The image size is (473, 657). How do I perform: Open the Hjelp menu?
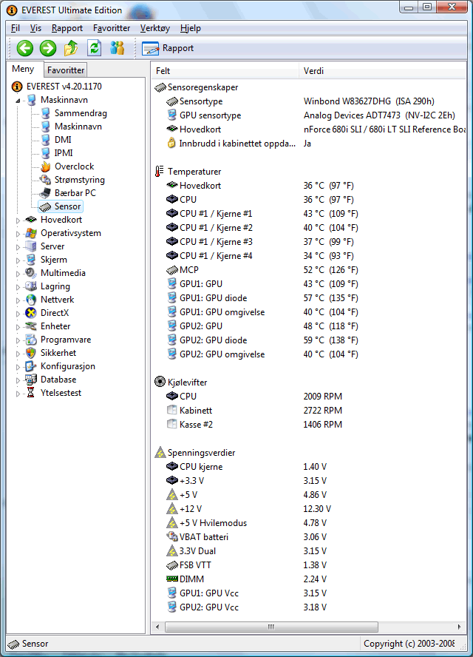coord(191,28)
